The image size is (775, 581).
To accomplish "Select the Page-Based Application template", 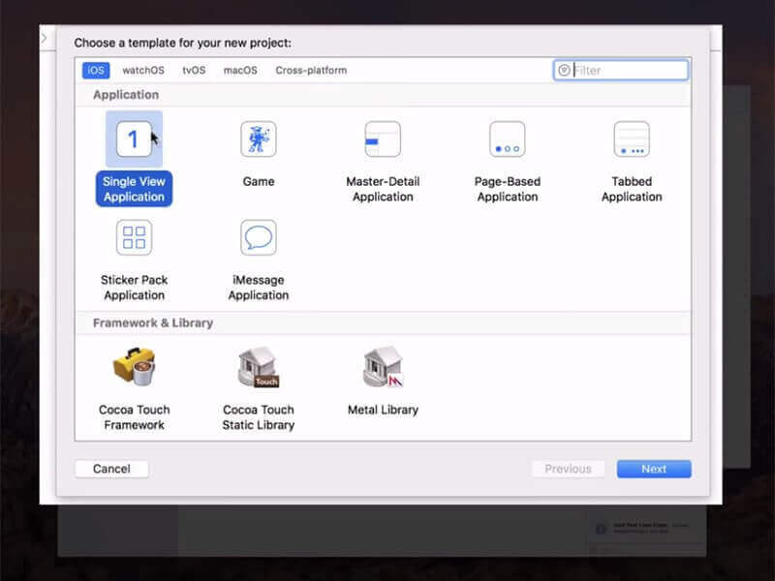I will (507, 139).
